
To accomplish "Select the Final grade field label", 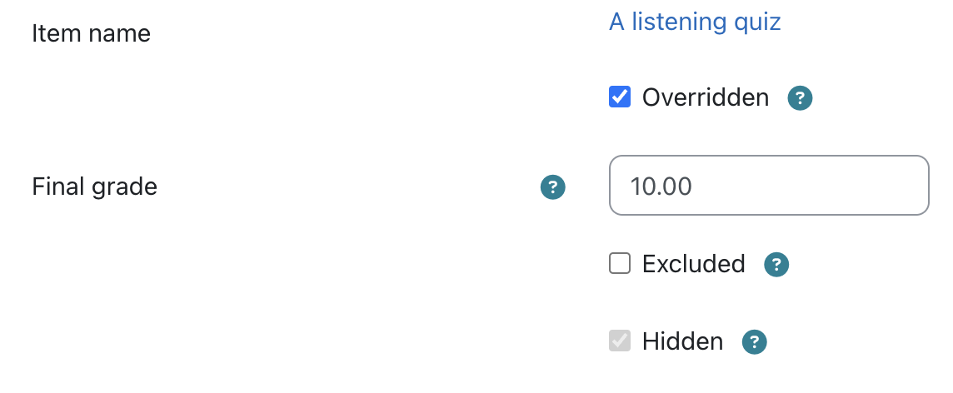I will [x=94, y=187].
